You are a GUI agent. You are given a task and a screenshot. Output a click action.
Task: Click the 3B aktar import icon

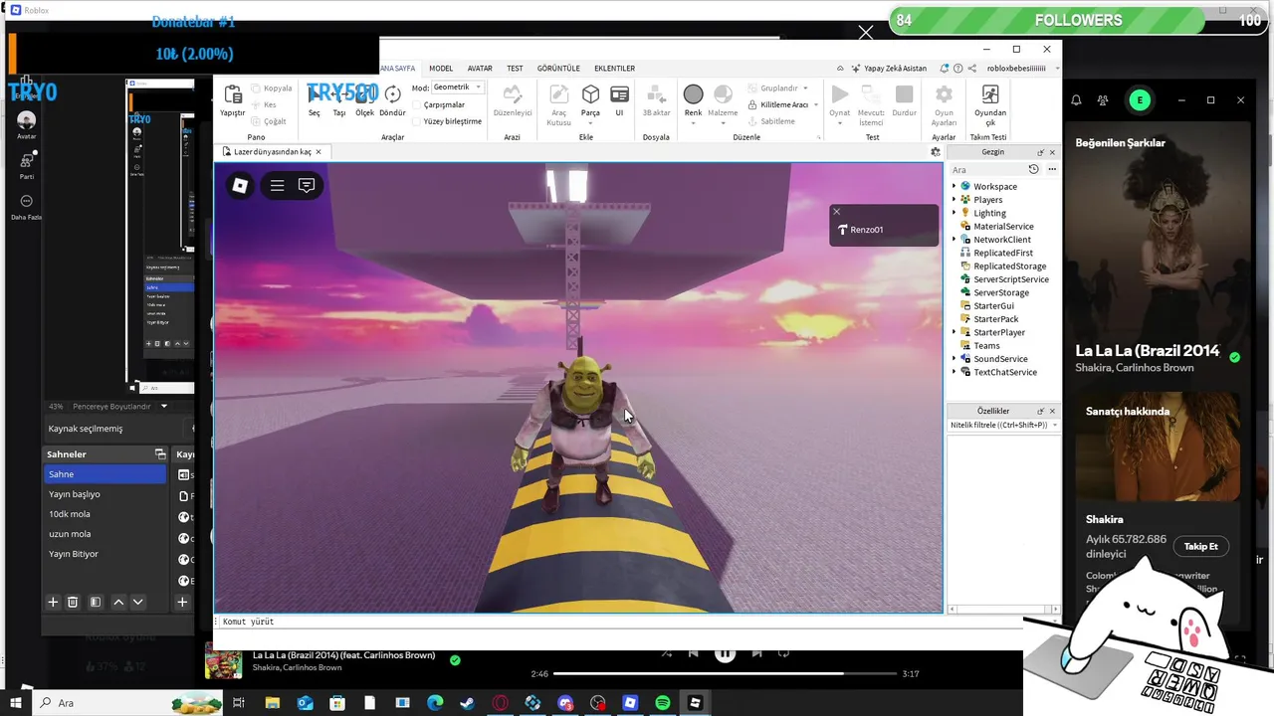click(656, 94)
